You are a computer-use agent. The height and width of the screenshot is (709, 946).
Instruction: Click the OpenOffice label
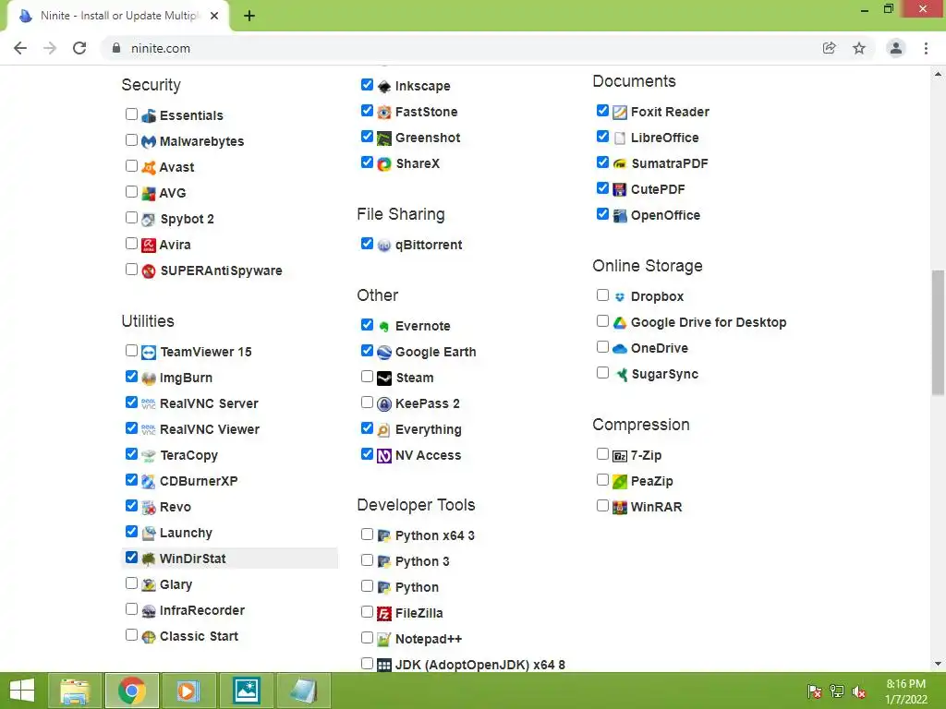click(x=665, y=216)
